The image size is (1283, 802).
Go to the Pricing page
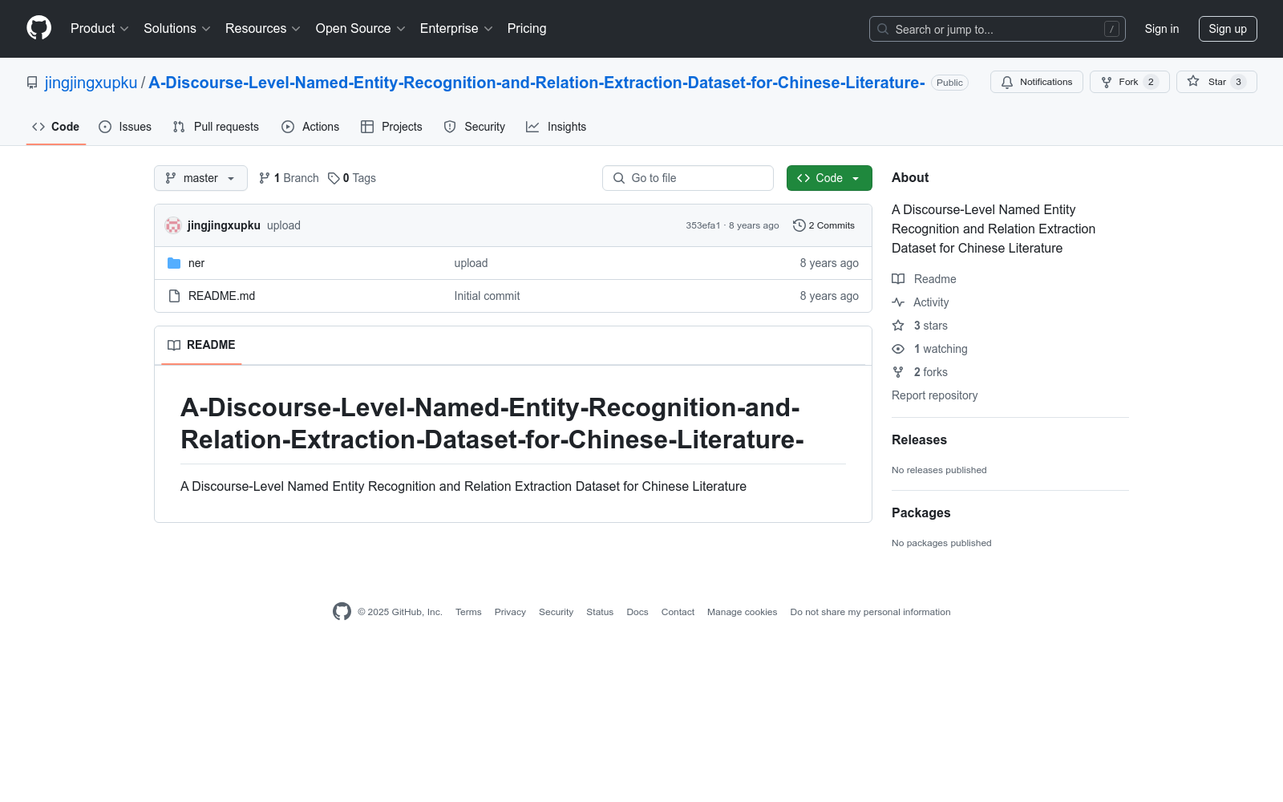tap(527, 29)
